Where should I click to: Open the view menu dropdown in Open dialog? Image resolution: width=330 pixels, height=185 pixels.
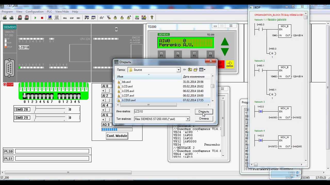tap(204, 70)
